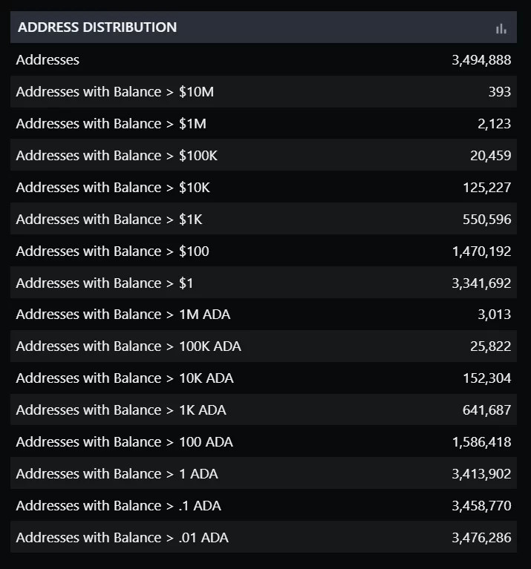The height and width of the screenshot is (569, 531).
Task: Select the Balance > $100 row
Action: point(264,251)
